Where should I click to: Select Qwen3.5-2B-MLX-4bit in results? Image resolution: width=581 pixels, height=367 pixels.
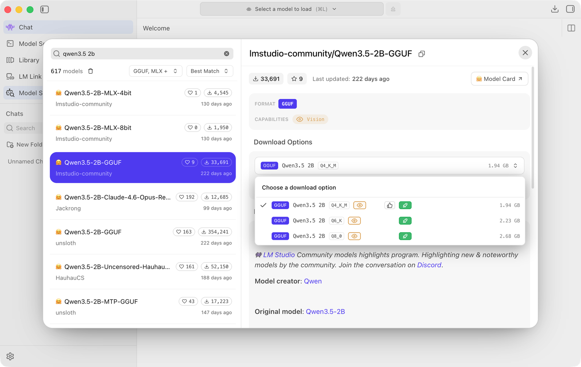[x=143, y=98]
